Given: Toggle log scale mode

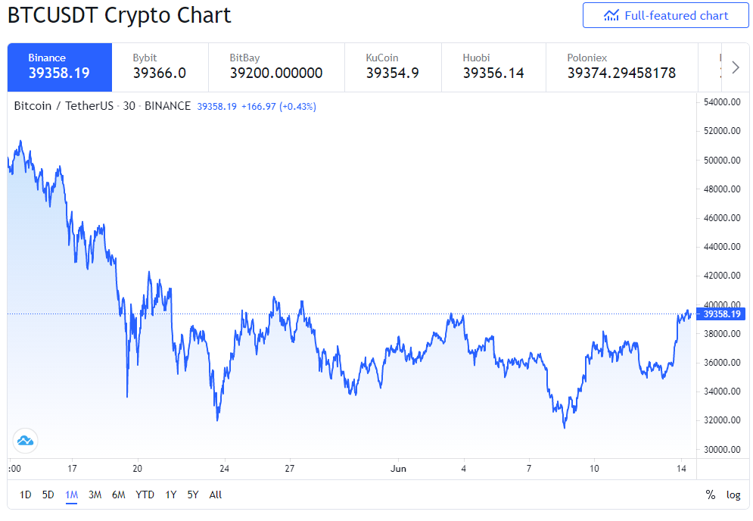Looking at the screenshot, I should click(733, 494).
